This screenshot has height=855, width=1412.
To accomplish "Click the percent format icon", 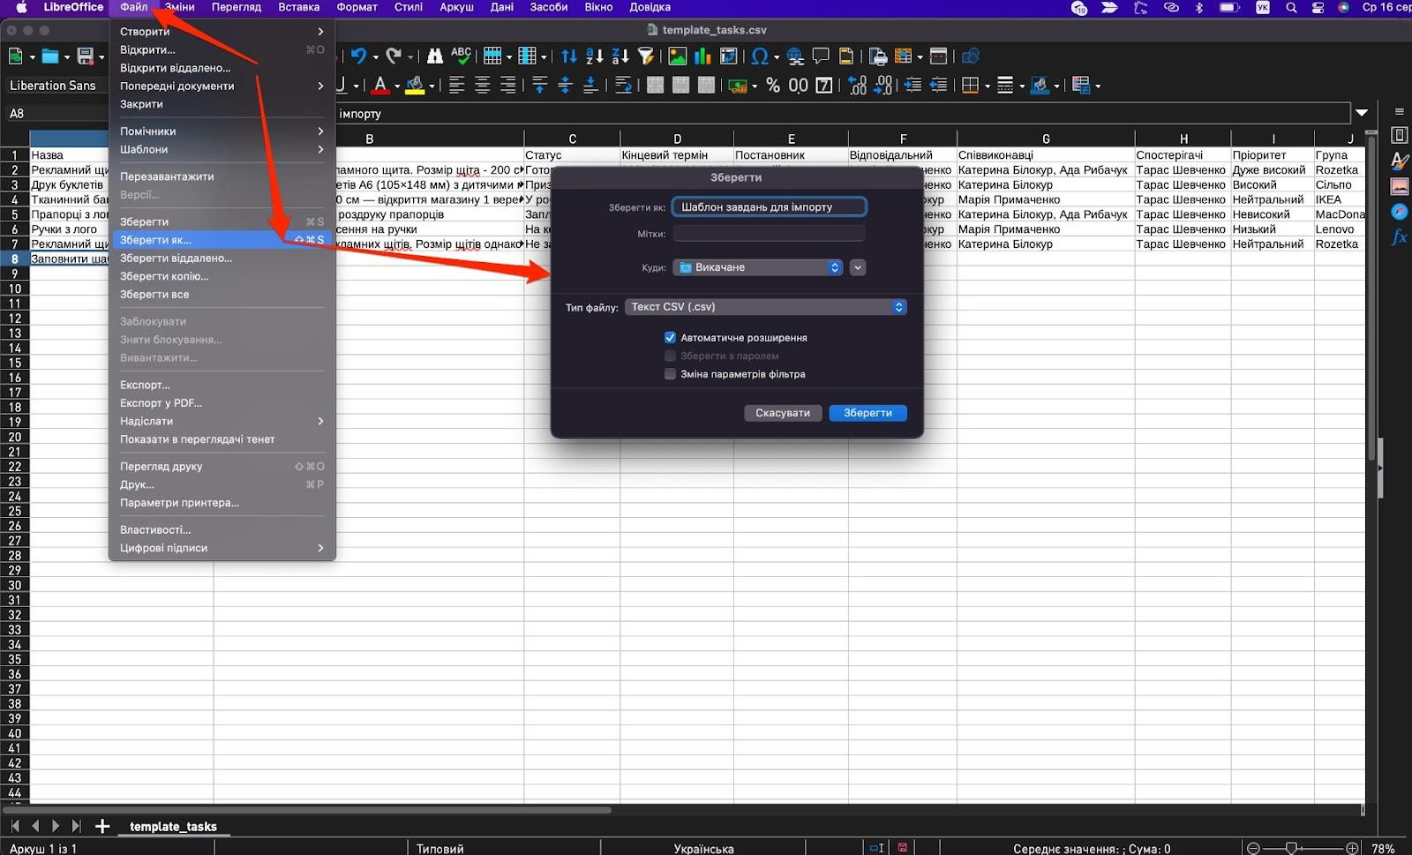I will tap(773, 86).
